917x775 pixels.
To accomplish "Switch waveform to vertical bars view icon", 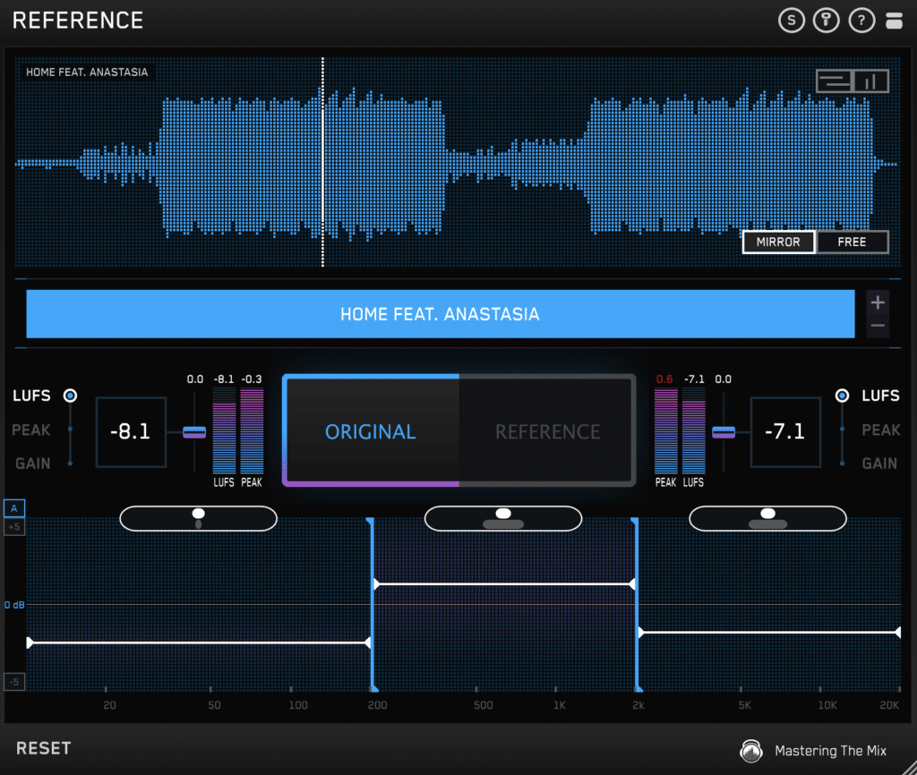I will [x=870, y=81].
